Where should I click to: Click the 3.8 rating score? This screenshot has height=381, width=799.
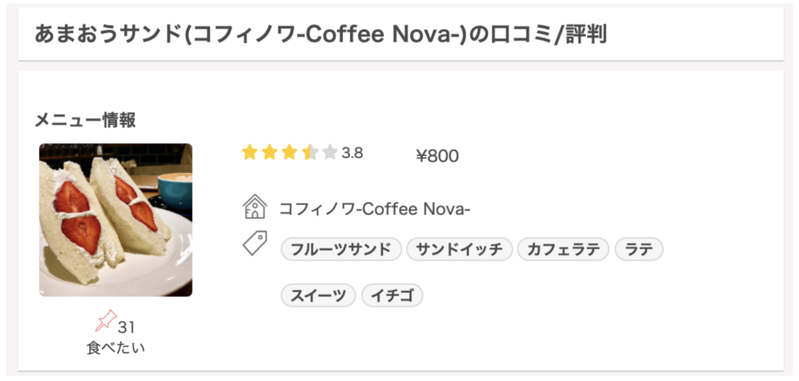tap(352, 153)
